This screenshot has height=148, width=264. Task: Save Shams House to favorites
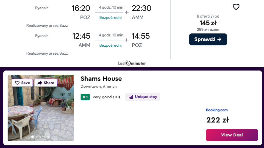coord(23,83)
